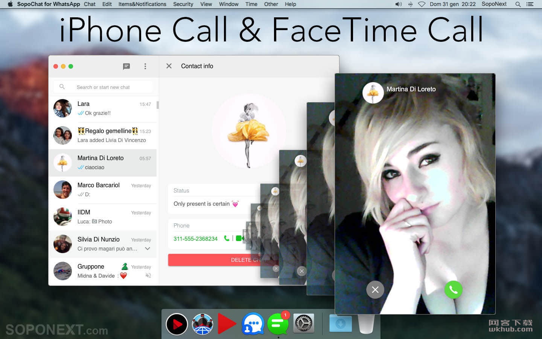Open the blue globe app in Dock

point(202,324)
